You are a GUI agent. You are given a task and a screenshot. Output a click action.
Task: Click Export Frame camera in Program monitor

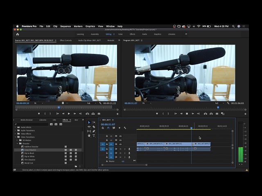click(217, 114)
